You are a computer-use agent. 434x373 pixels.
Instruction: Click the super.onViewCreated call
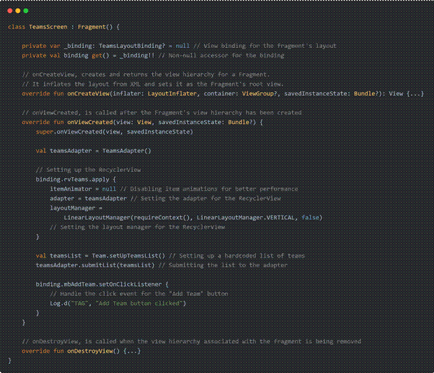[x=114, y=132]
